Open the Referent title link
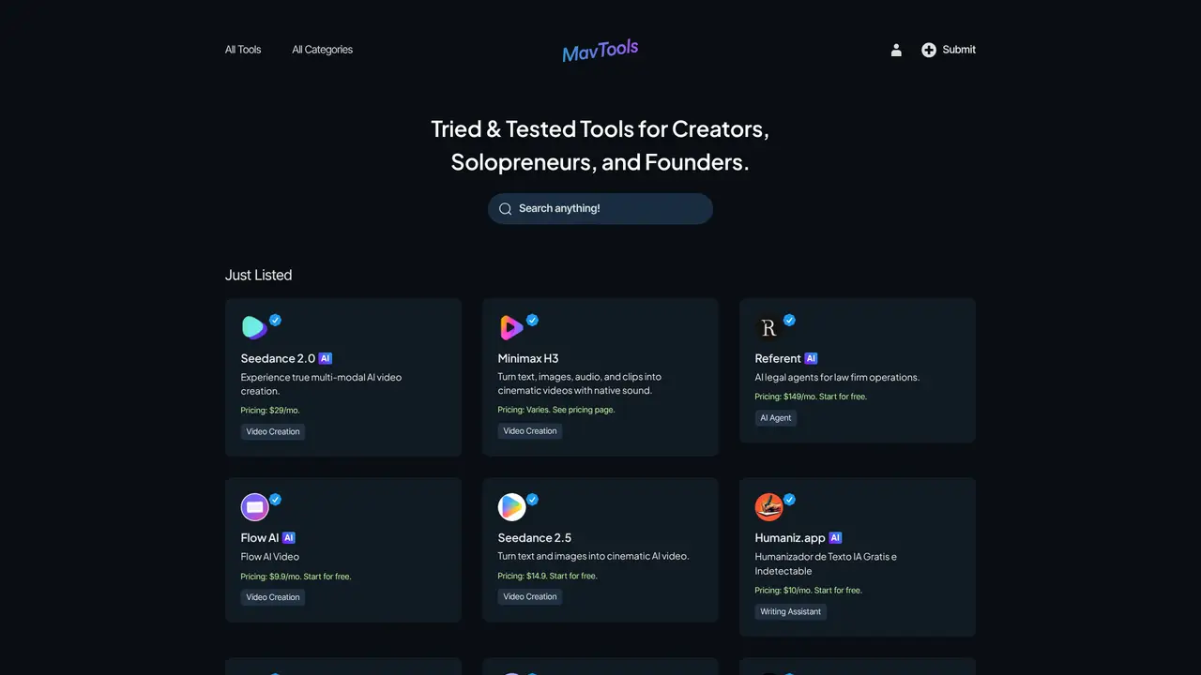Screen dimensions: 1201x675 778,358
